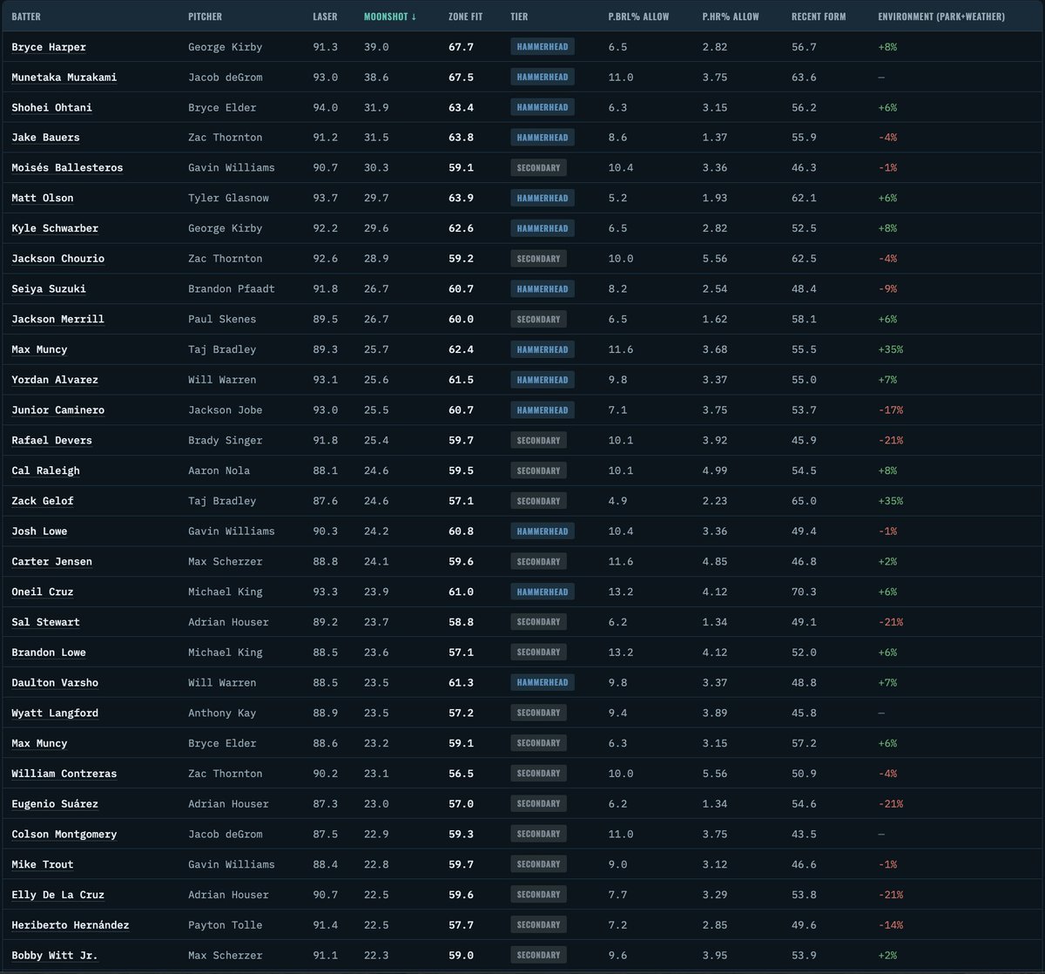Screen dimensions: 1045x974
Task: Open Josh Lowe batter link
Action: pos(39,531)
